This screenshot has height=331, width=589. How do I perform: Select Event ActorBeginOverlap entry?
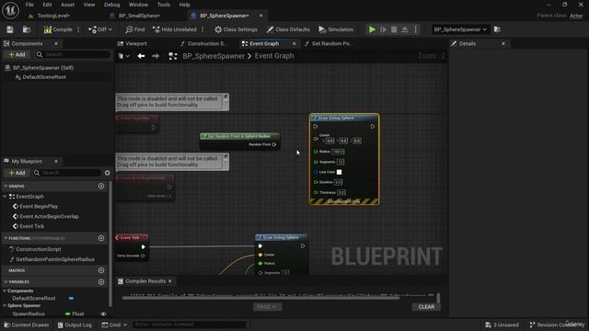(x=49, y=216)
